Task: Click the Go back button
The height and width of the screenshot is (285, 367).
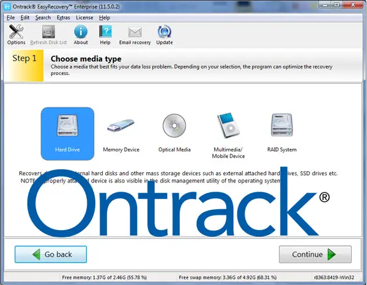Action: point(51,254)
